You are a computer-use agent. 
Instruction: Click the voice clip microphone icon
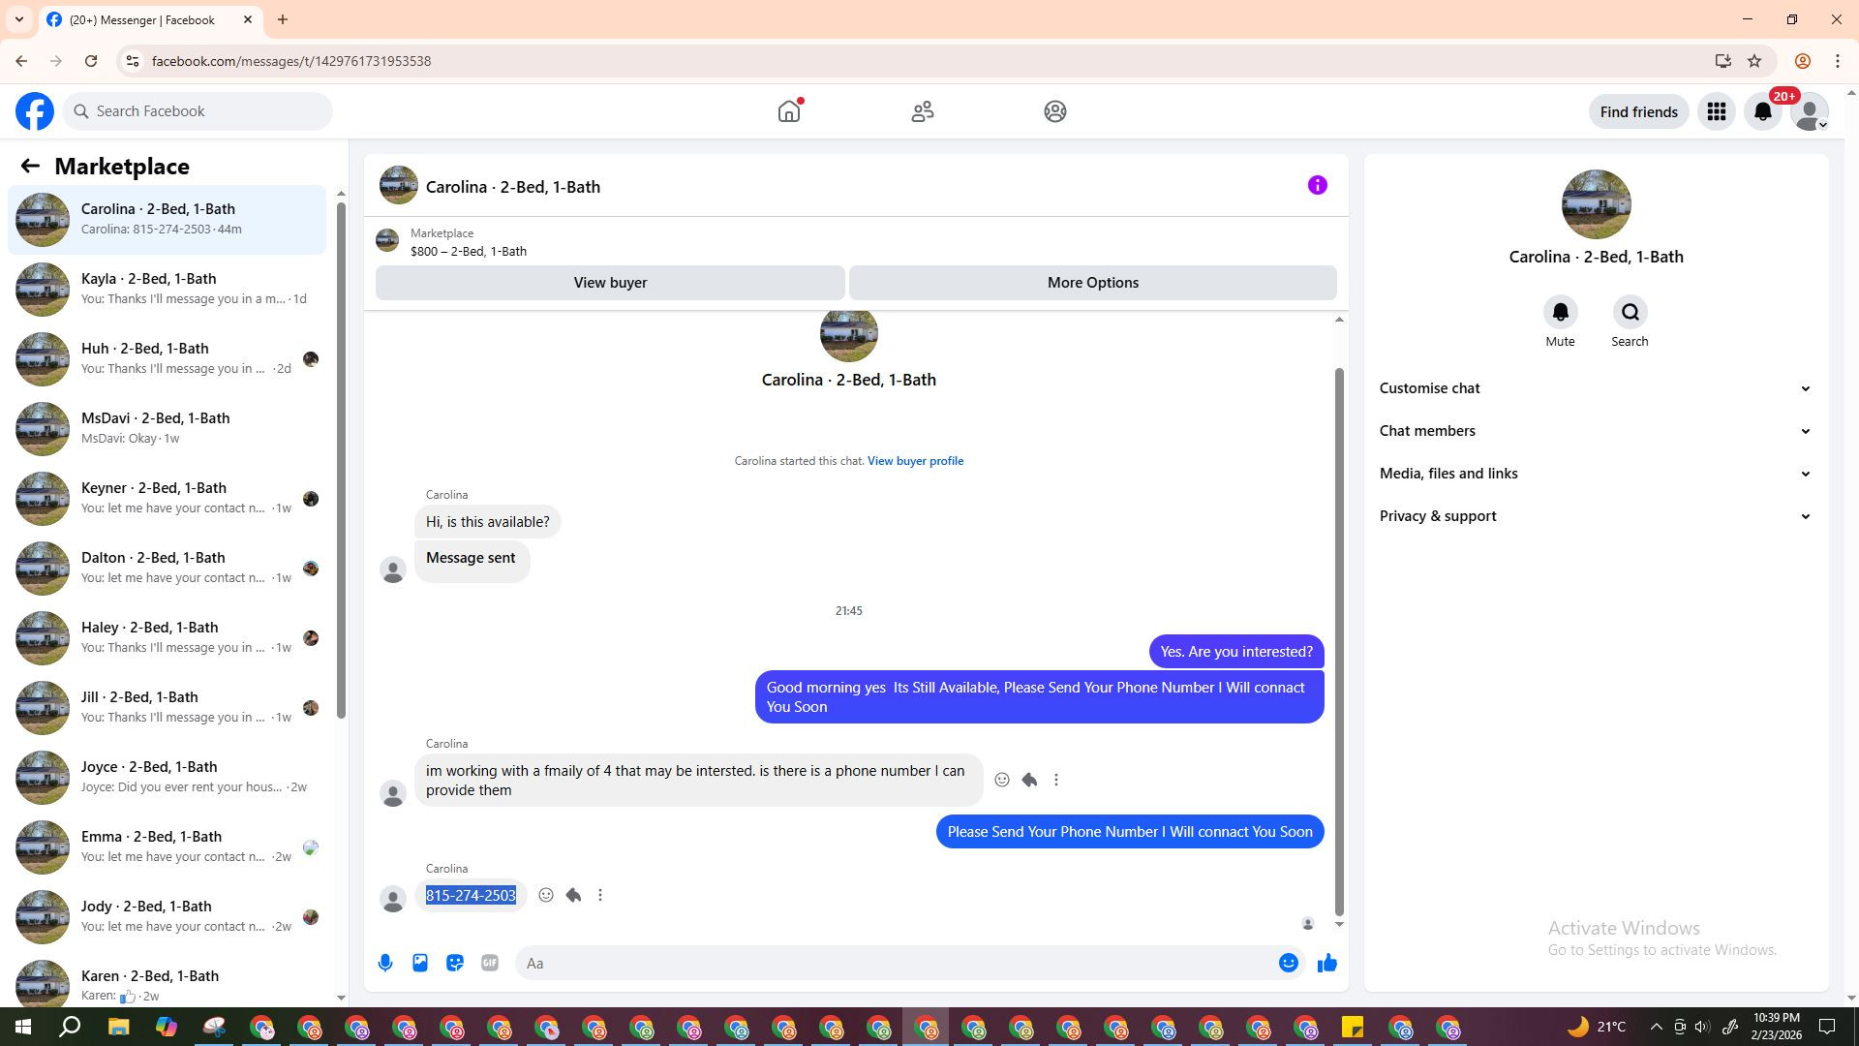coord(385,963)
